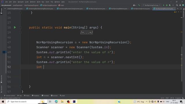Open Run tool window at bottom
Viewport: 185px width, 104px height.
tap(20, 96)
